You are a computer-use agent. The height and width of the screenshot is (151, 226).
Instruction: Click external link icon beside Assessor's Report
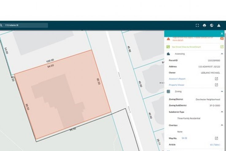(x=216, y=79)
